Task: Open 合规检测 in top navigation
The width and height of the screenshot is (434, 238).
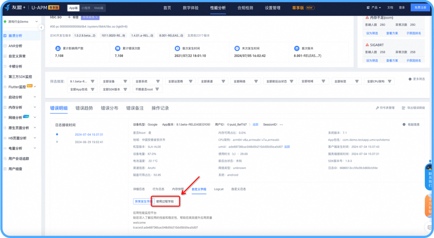Action: (245, 8)
